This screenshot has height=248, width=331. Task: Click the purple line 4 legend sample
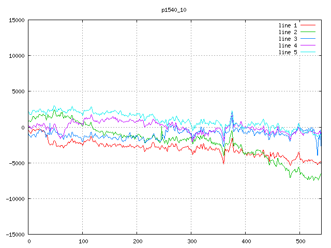(x=308, y=45)
